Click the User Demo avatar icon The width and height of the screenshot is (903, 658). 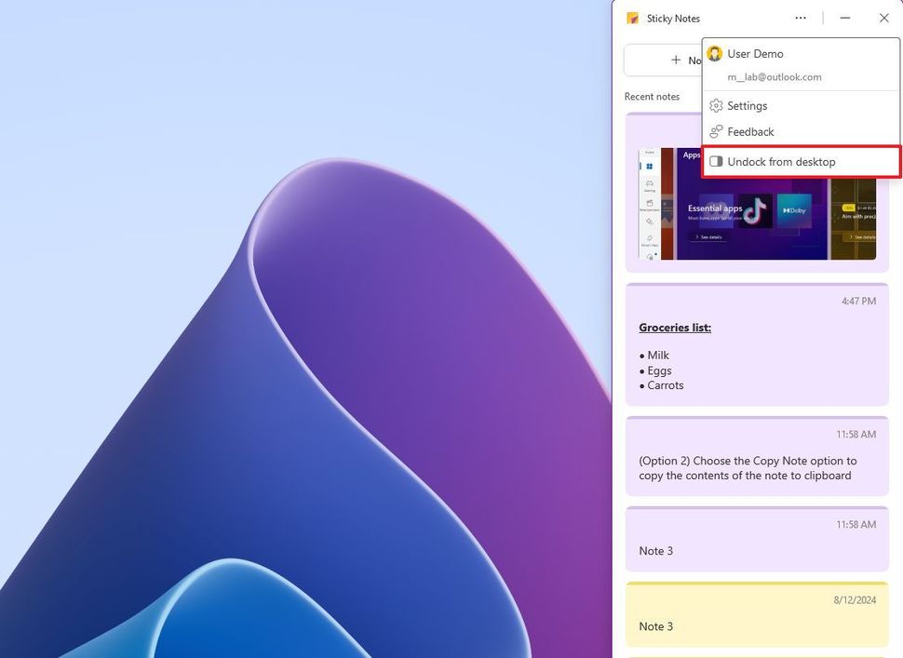click(x=714, y=53)
